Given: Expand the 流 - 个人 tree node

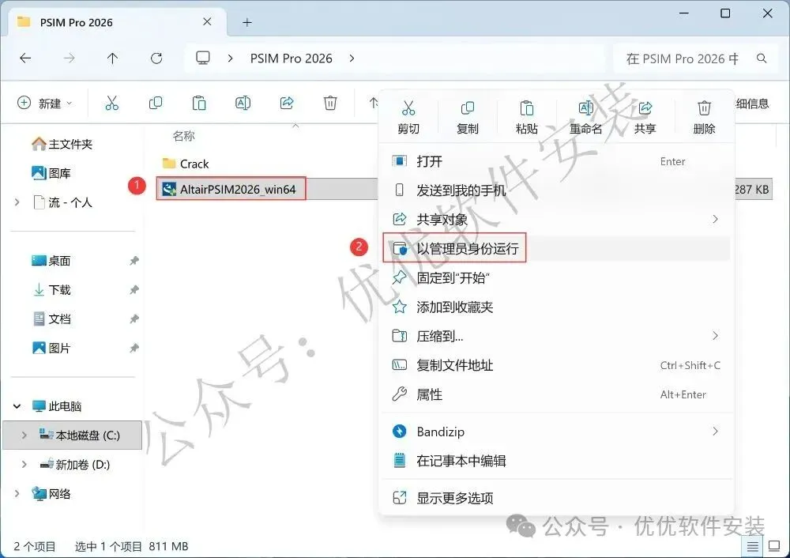Looking at the screenshot, I should click(x=17, y=202).
